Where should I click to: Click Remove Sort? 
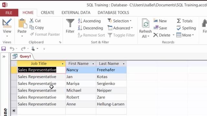91,35
